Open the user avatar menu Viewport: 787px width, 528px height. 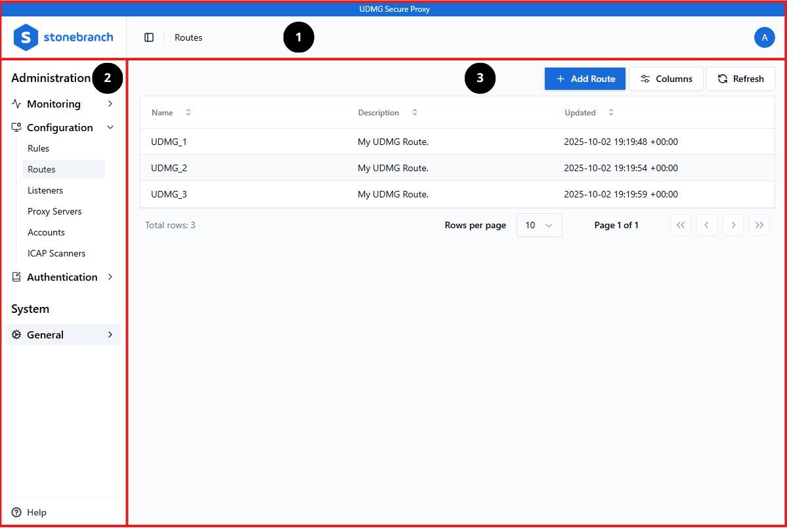(764, 37)
